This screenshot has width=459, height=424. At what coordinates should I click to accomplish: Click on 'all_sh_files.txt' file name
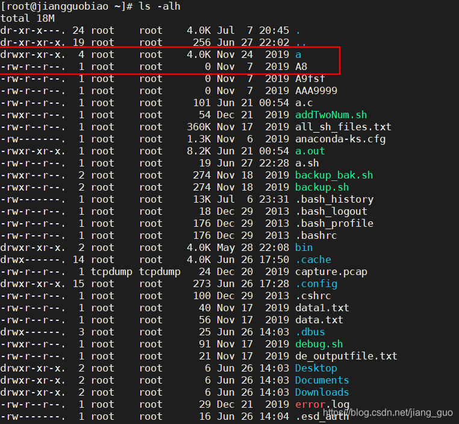(x=343, y=127)
